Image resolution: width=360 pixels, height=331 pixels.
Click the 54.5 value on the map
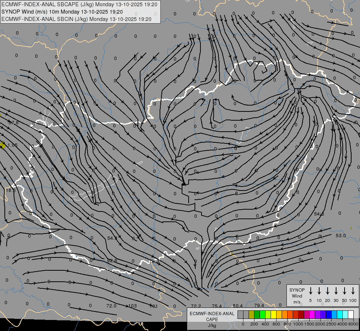point(319,214)
